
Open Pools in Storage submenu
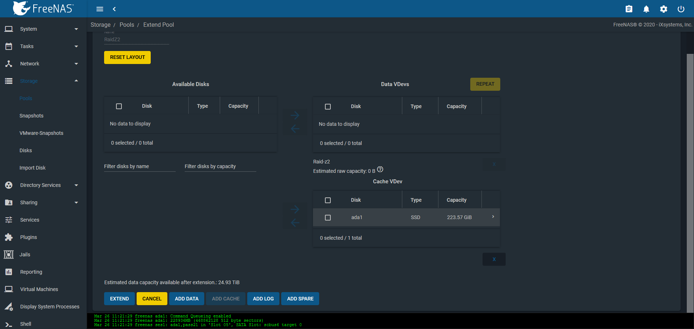[26, 98]
